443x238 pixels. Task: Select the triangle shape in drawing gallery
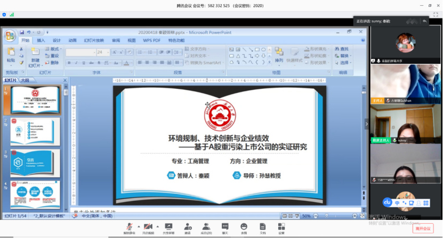pos(238,56)
